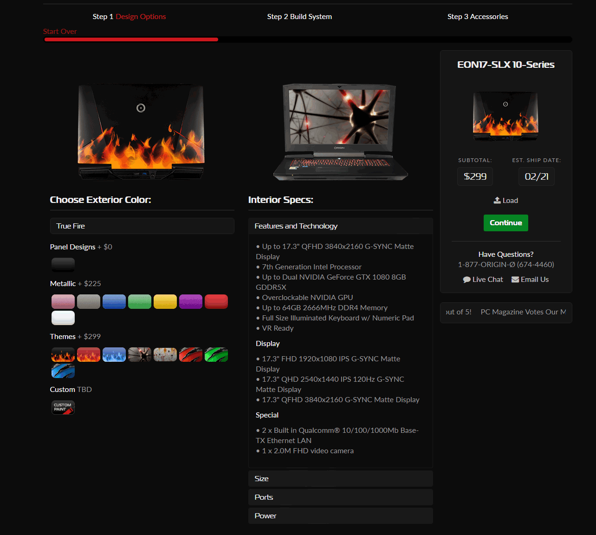Pick the blood splatter bullet-hole theme
This screenshot has width=596, height=535.
[x=165, y=355]
